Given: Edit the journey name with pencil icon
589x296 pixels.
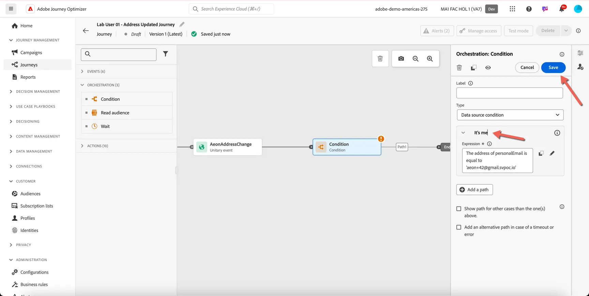Looking at the screenshot, I should (x=182, y=24).
